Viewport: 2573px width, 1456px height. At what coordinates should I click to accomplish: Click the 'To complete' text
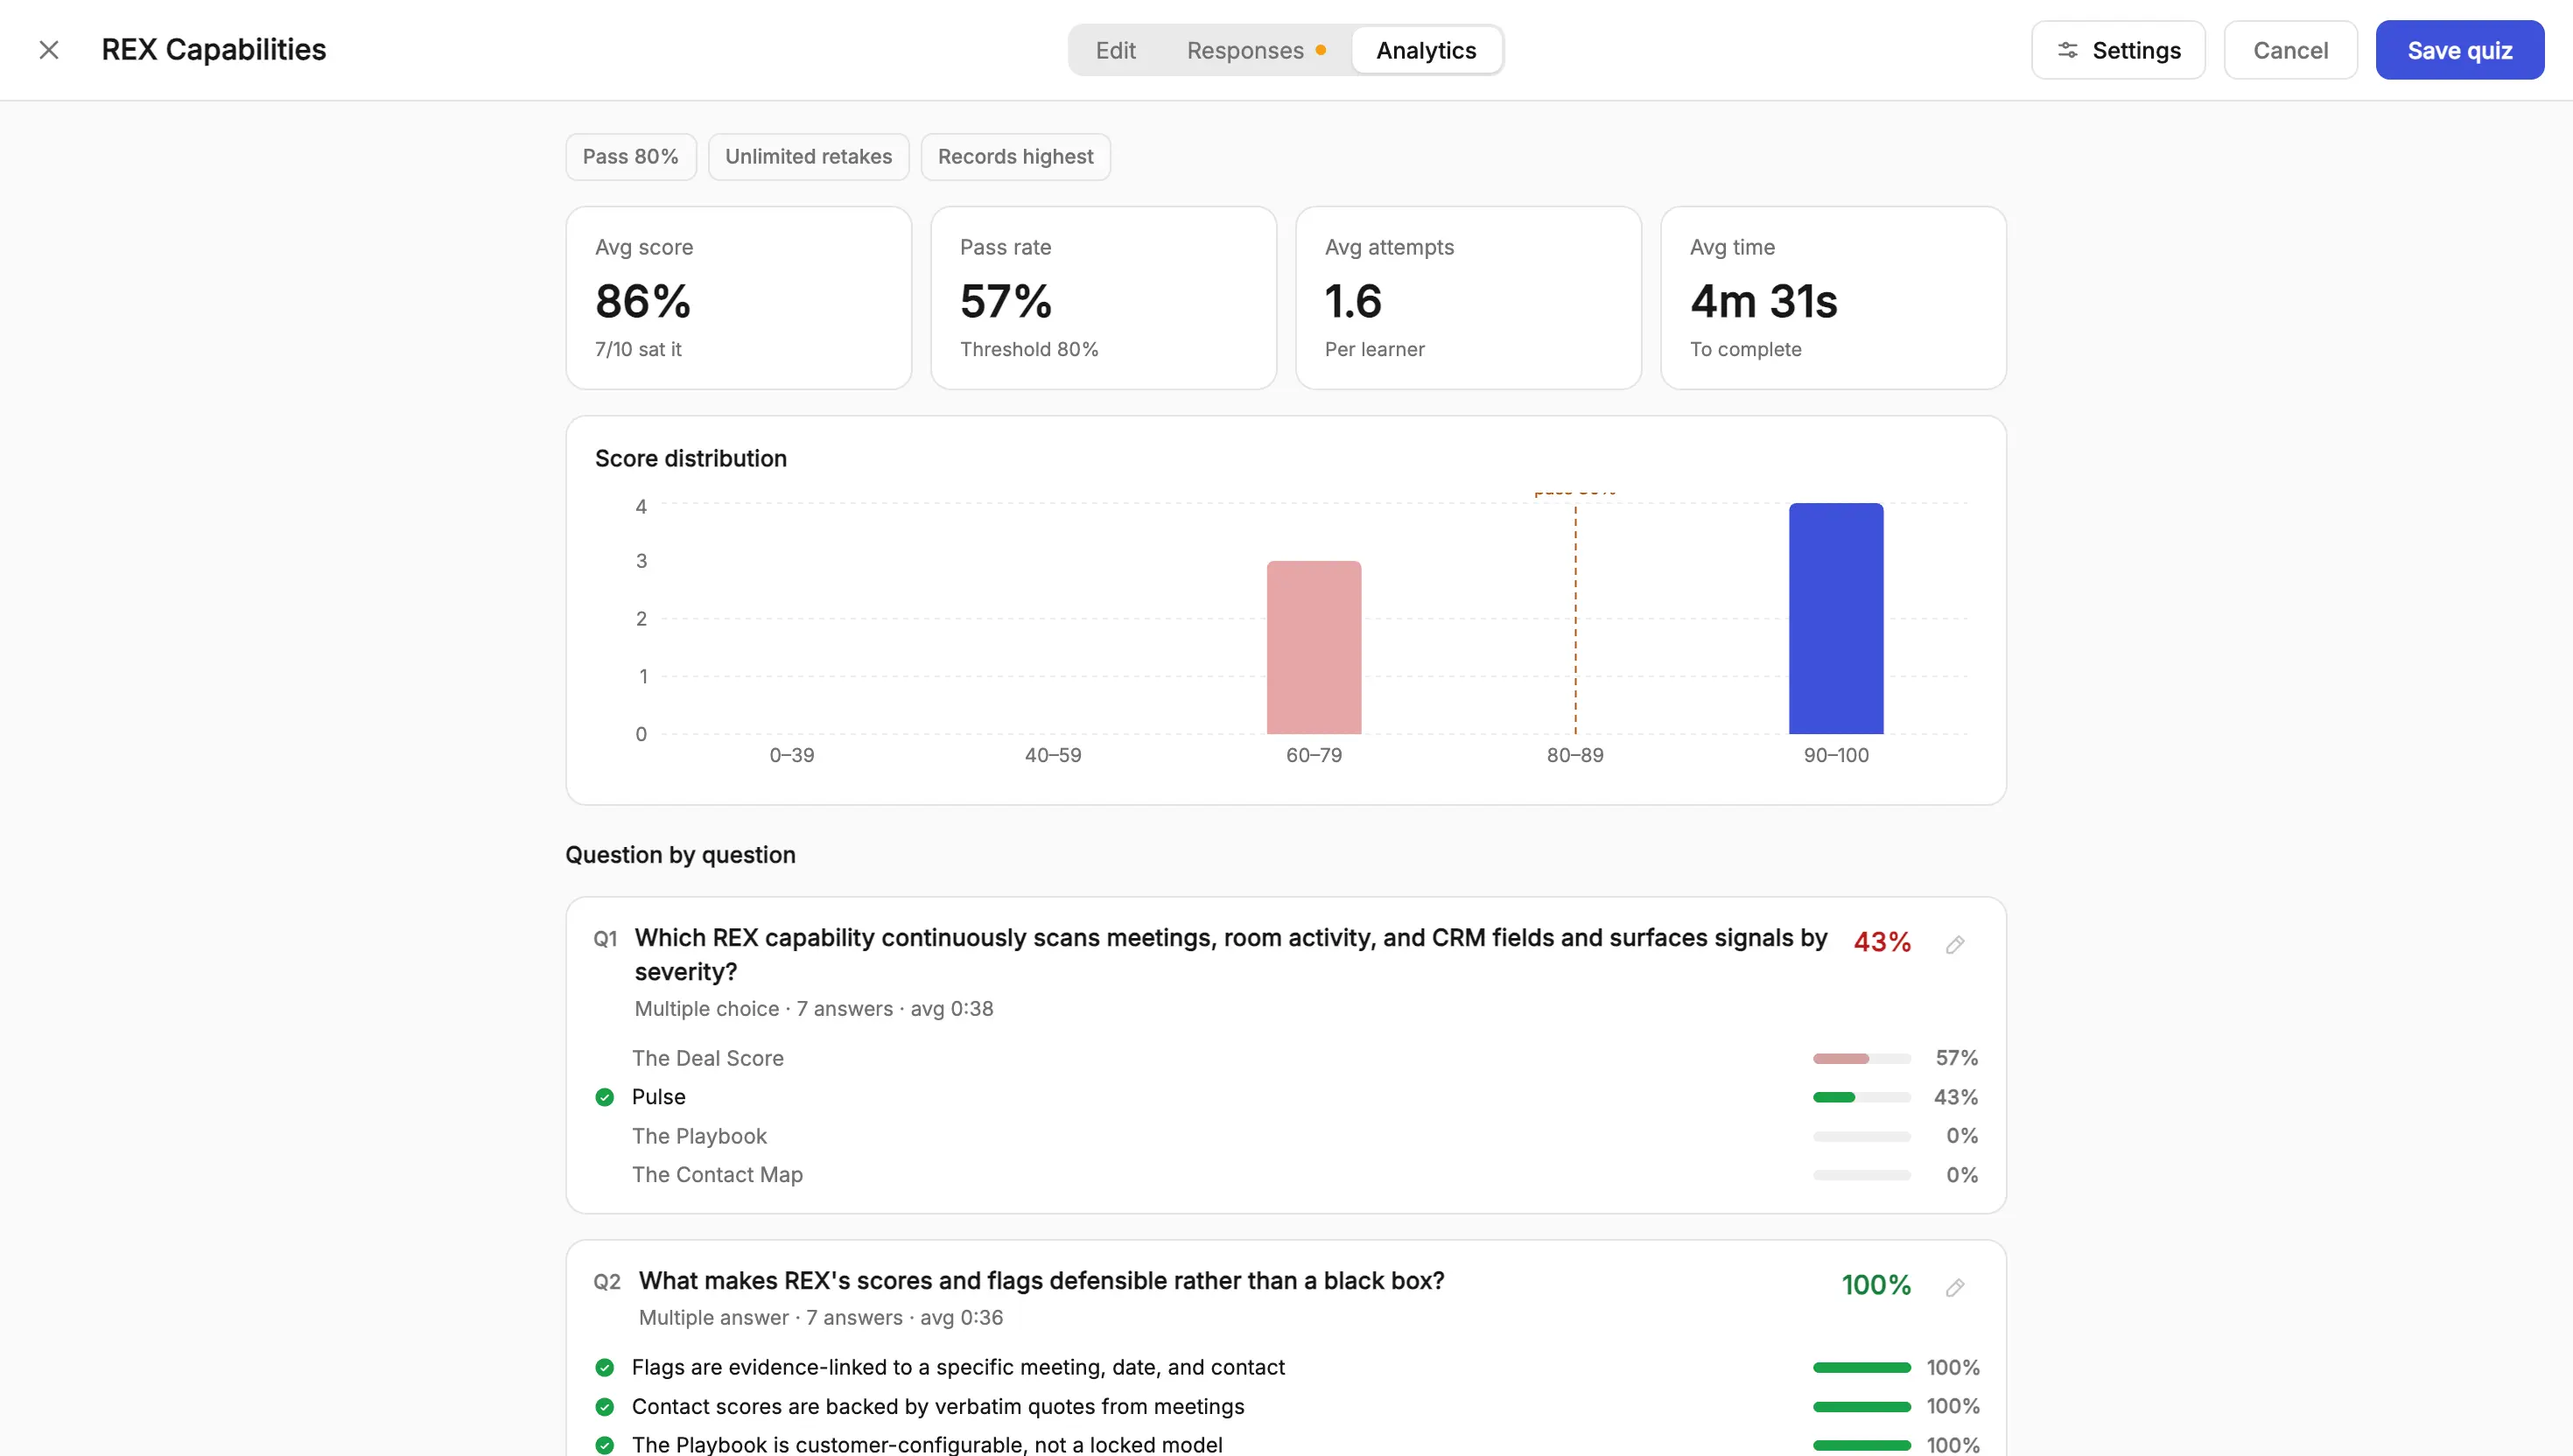[x=1746, y=349]
